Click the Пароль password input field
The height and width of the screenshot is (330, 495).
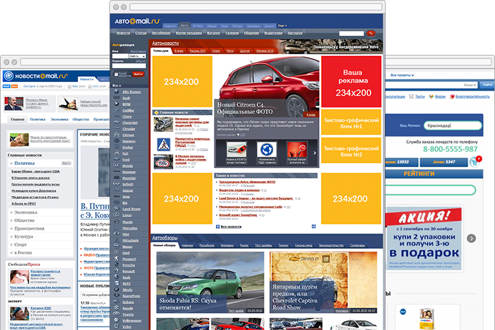point(129,66)
